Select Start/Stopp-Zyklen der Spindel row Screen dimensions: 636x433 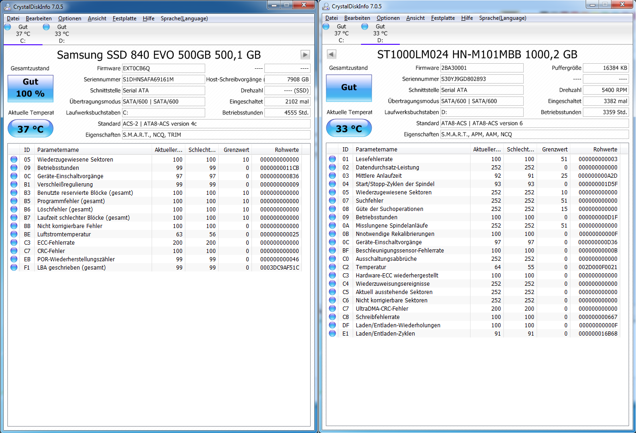coord(473,184)
